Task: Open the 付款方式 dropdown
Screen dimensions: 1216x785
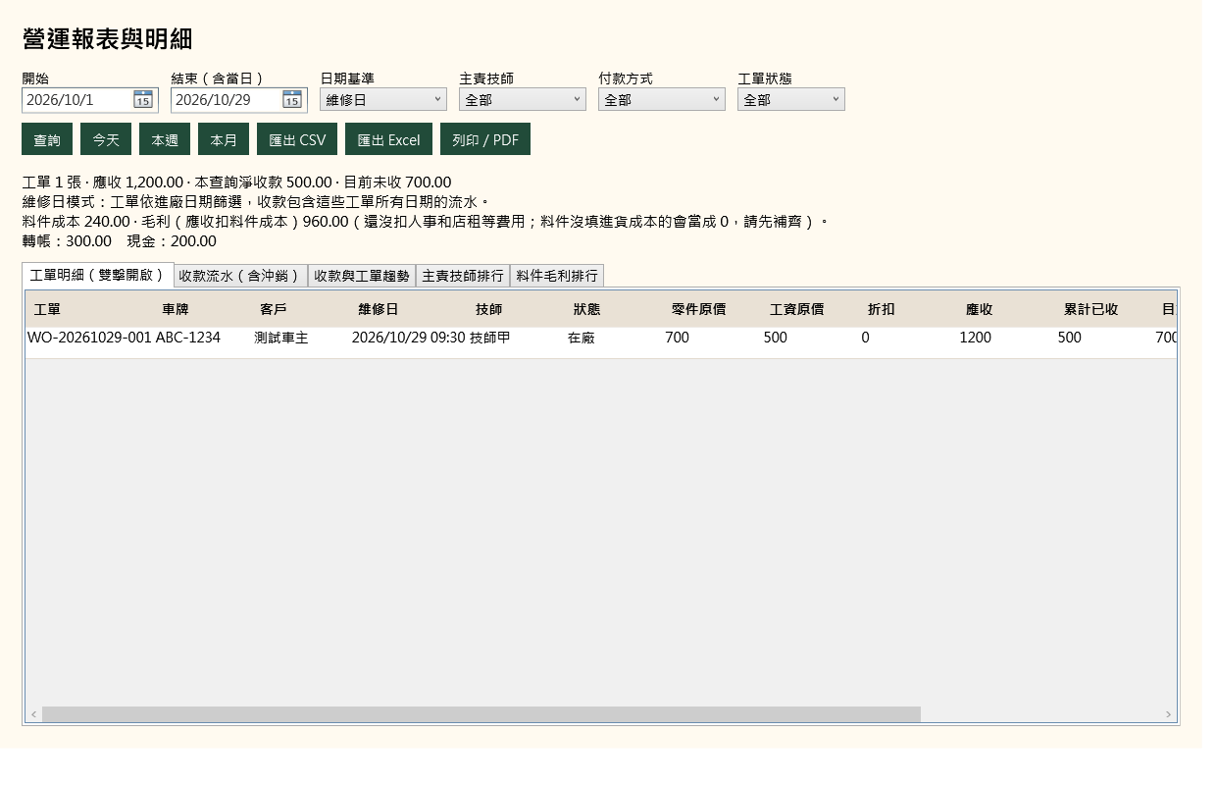Action: click(662, 99)
